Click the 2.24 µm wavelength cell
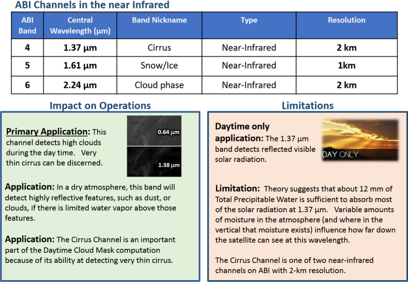408x282 pixels. [80, 85]
